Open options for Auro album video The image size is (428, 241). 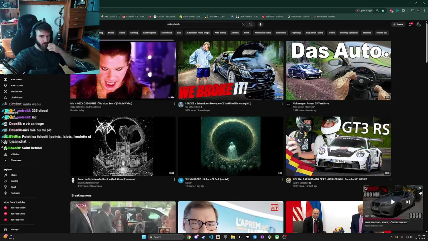[174, 179]
